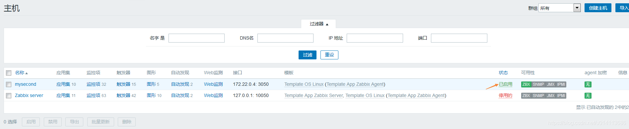Check the Zabbix server host checkbox

(x=9, y=96)
